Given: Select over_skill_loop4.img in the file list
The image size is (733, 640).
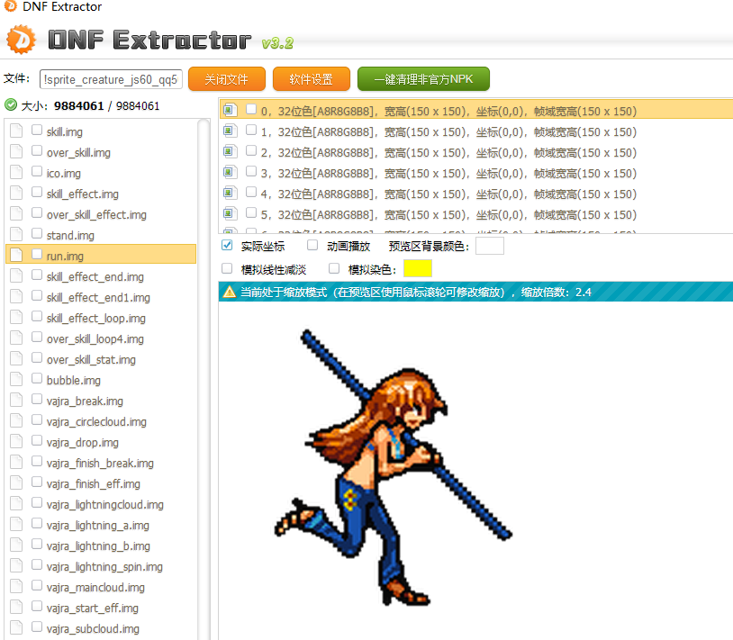Looking at the screenshot, I should point(95,338).
